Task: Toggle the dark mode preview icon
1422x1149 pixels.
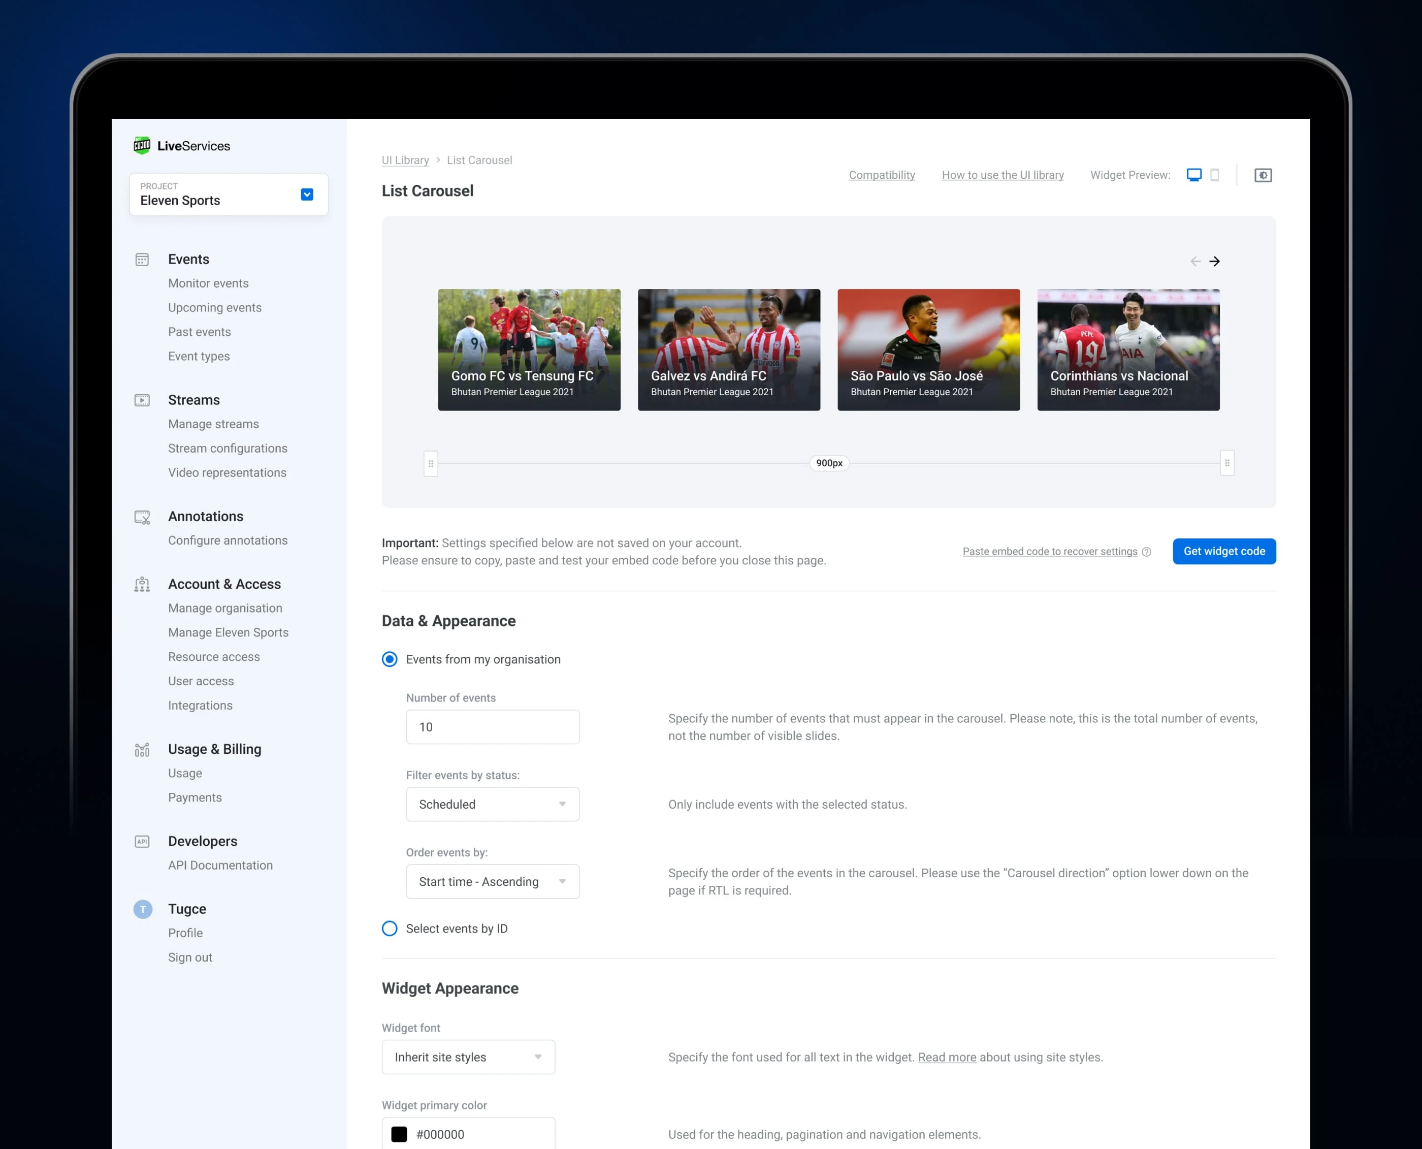Action: (x=1263, y=175)
